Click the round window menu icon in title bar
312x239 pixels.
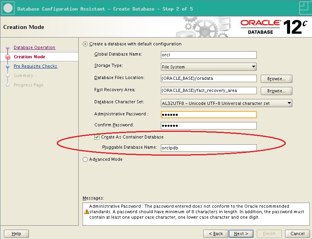[x=8, y=8]
